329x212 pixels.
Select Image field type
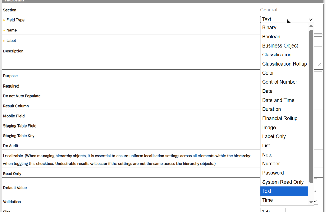pyautogui.click(x=284, y=128)
